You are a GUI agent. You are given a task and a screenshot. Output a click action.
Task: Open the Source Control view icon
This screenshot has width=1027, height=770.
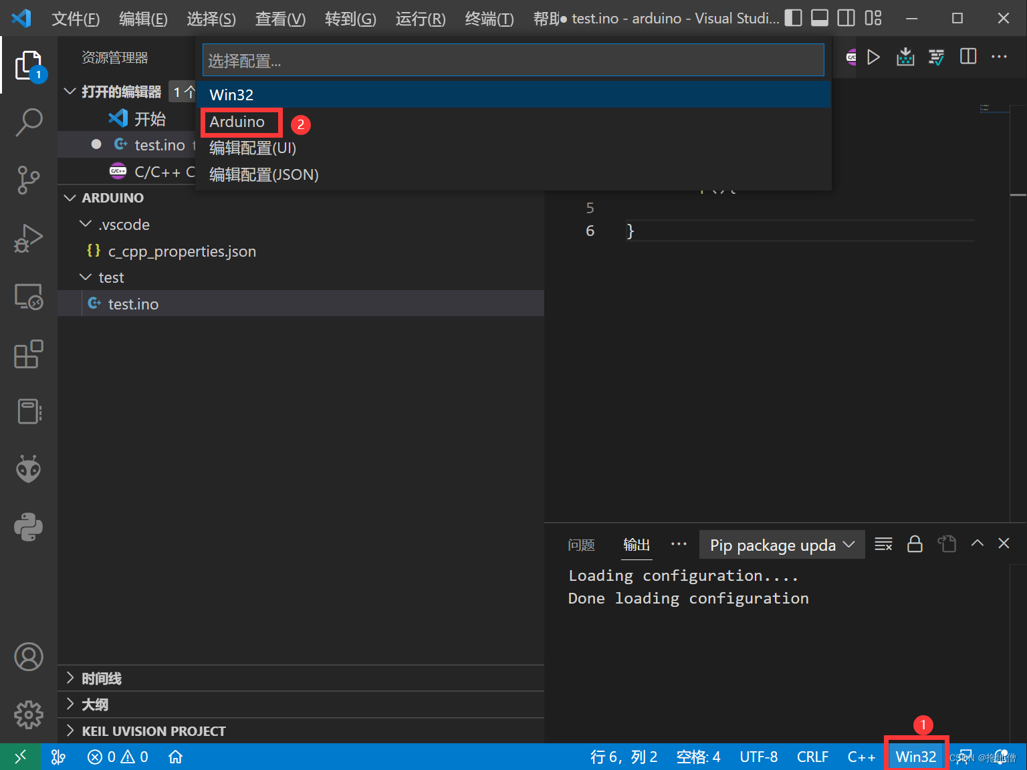pyautogui.click(x=29, y=180)
